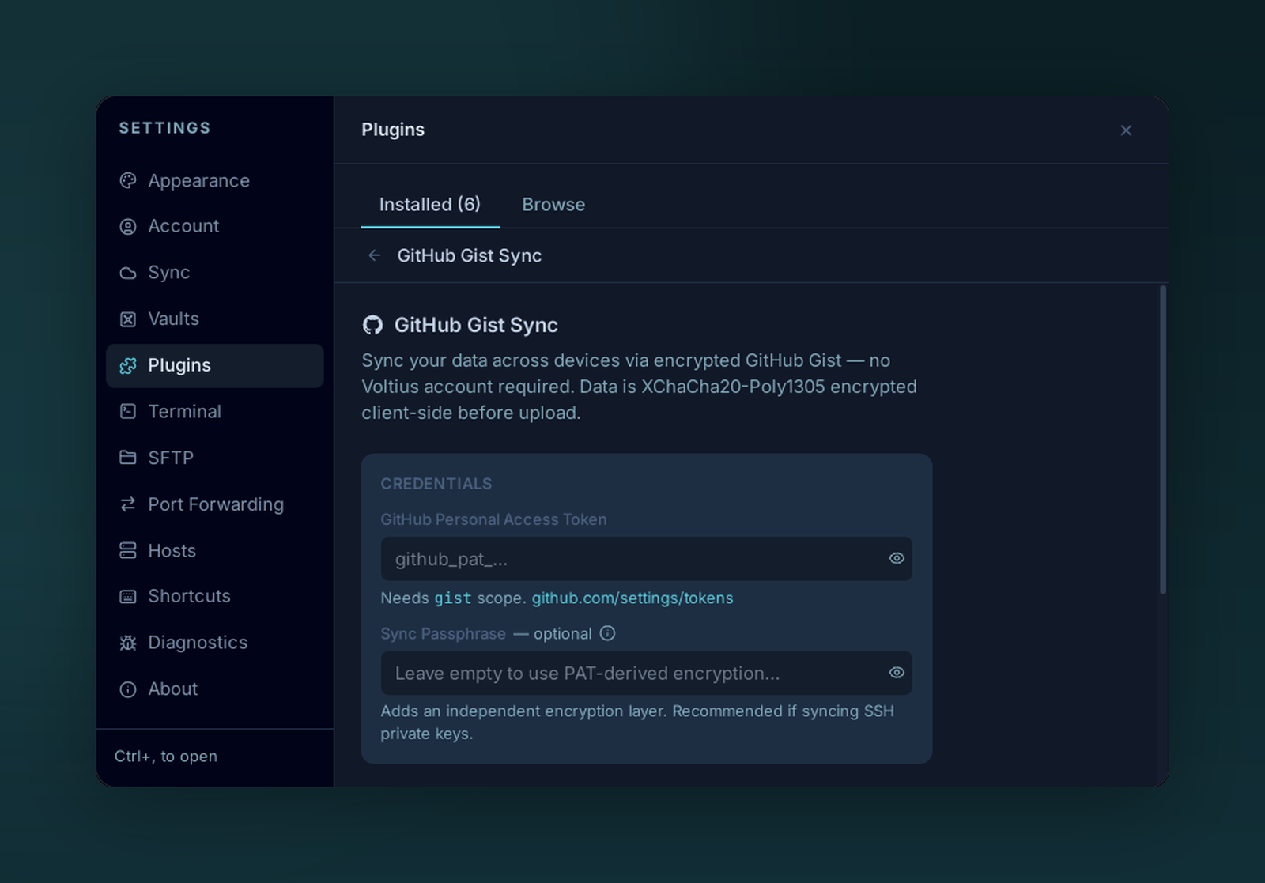Screen dimensions: 1265x883
Task: Click the 'Sync Passphrase' label text
Action: tap(444, 634)
